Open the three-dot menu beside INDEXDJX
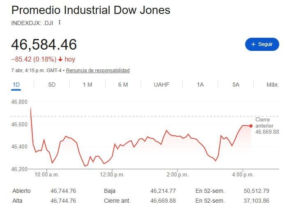 click(x=60, y=22)
